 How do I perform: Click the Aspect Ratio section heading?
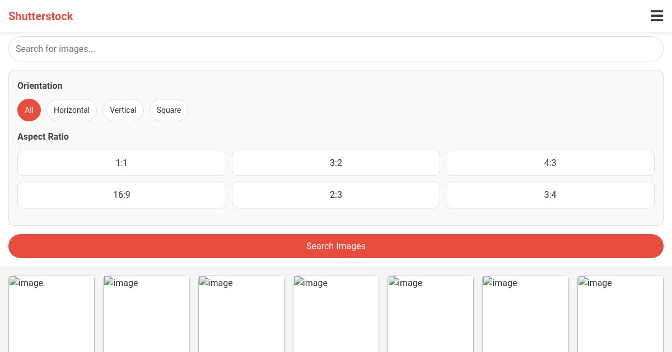(x=43, y=136)
